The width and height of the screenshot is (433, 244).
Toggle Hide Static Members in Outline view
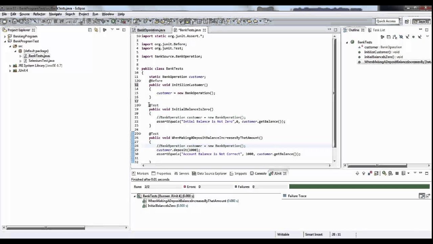pos(407,37)
